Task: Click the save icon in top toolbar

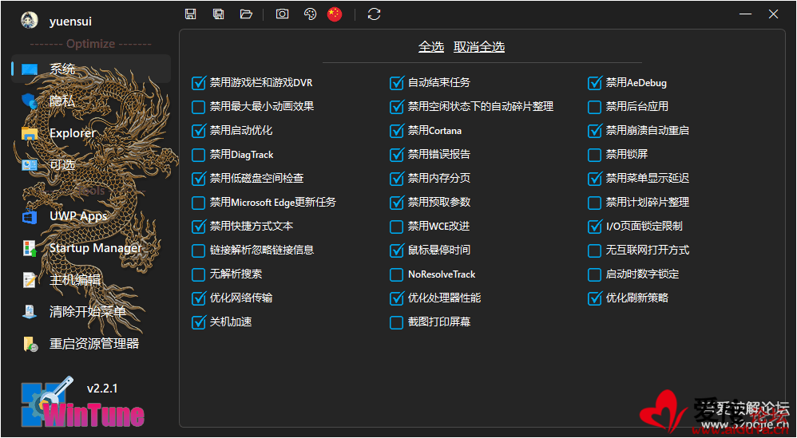Action: [191, 14]
